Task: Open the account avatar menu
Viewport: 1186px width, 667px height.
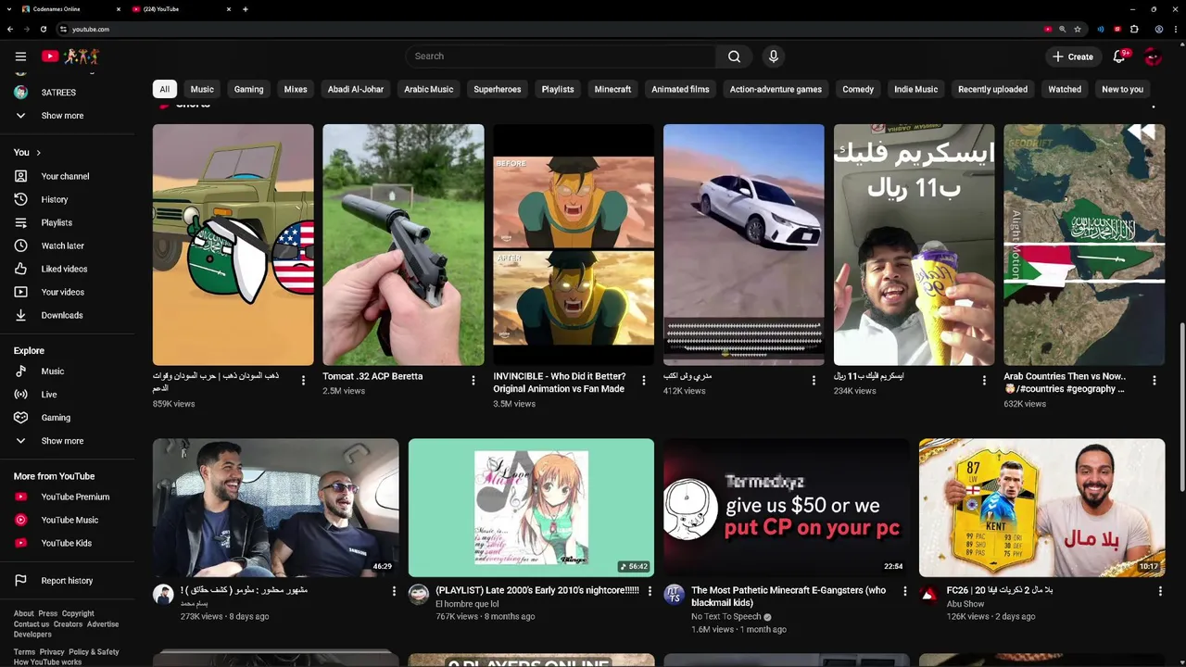Action: [1154, 57]
